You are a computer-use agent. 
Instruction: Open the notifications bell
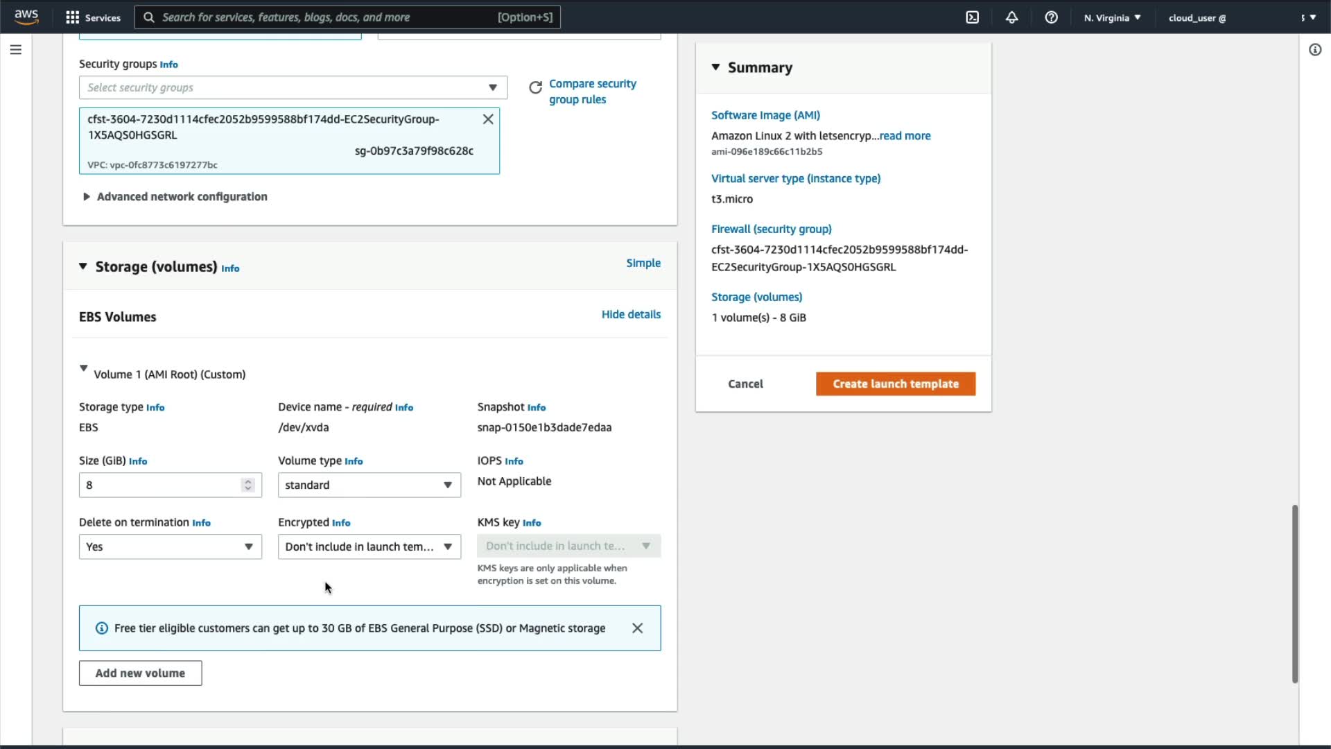[1011, 17]
